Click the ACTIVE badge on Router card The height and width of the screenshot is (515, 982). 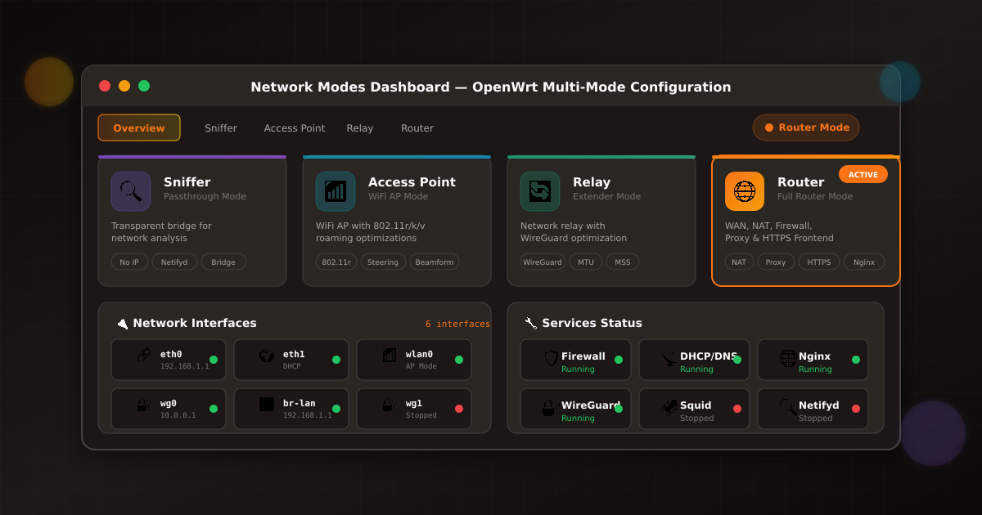pos(863,174)
